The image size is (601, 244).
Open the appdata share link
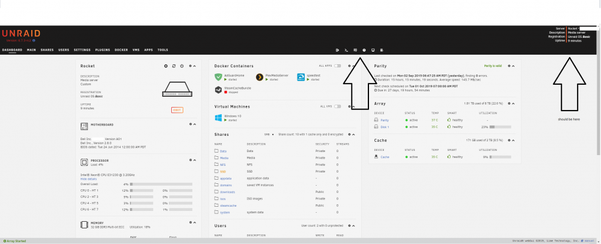(x=226, y=178)
